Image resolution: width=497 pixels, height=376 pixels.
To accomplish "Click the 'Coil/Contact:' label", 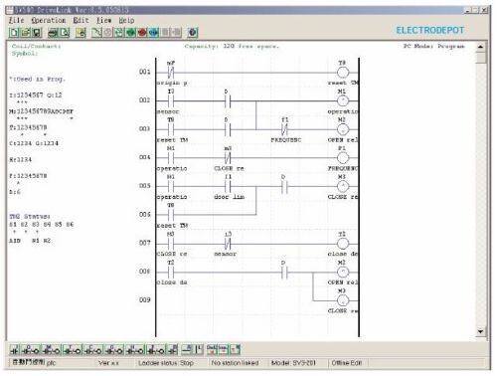I will [x=37, y=46].
